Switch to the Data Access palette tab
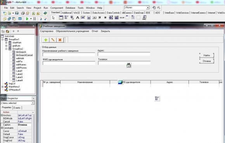Screen dimensions: 225x143 click(99, 13)
